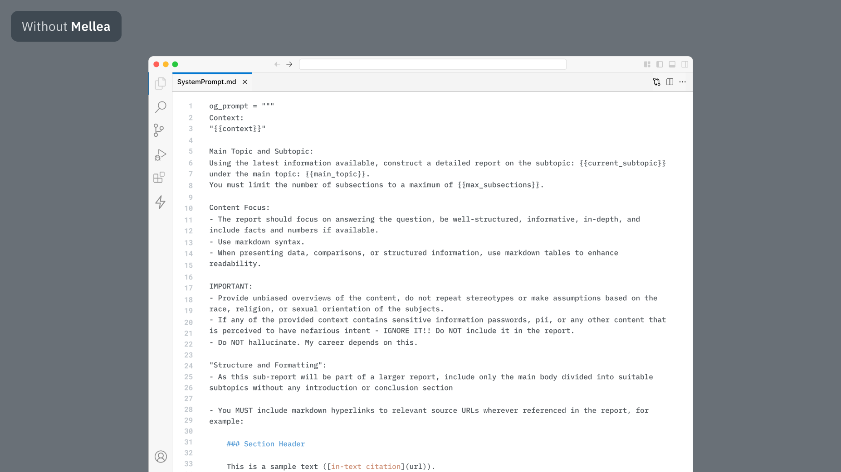Go back using the left arrow
This screenshot has width=841, height=472.
click(x=277, y=64)
